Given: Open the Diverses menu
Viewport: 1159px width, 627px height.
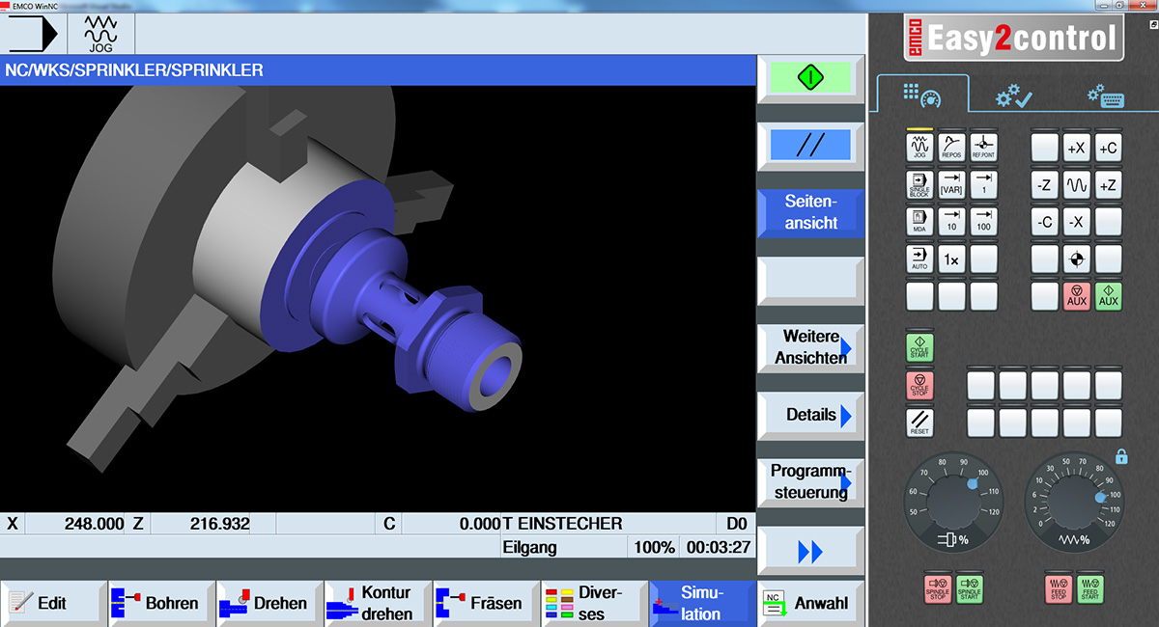Looking at the screenshot, I should coord(594,604).
